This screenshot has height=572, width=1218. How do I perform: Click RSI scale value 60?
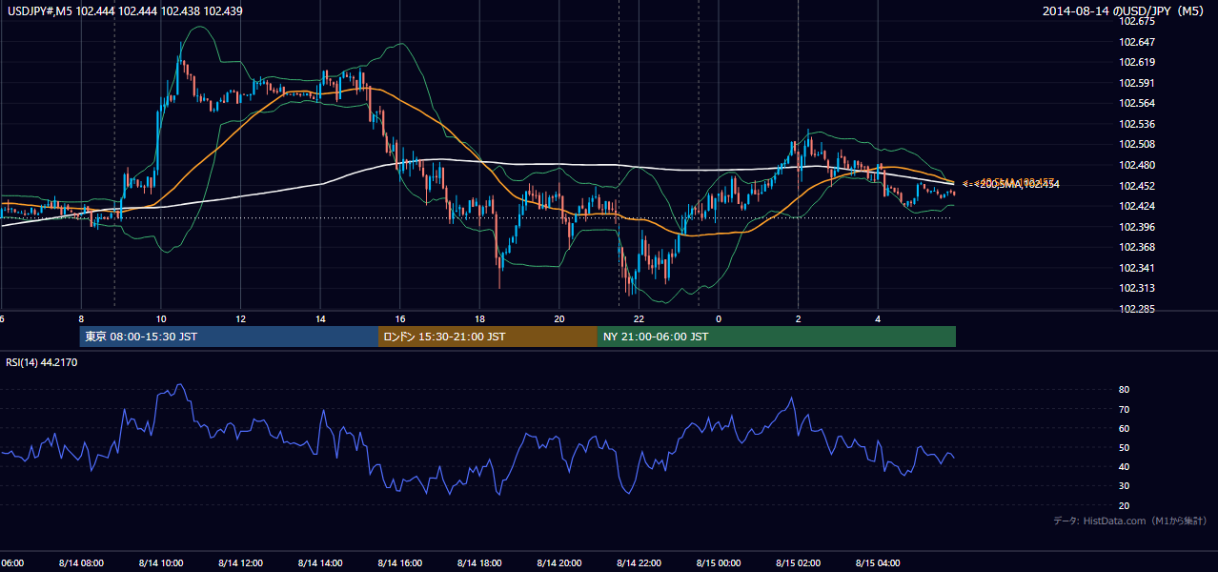(x=1125, y=428)
